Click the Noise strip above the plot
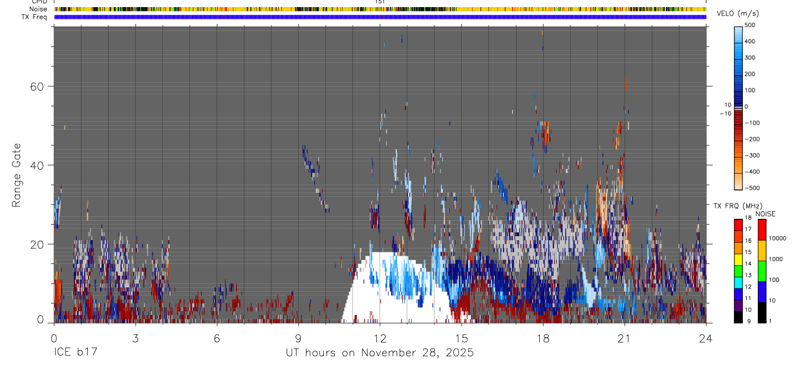This screenshot has width=794, height=366. 380,10
